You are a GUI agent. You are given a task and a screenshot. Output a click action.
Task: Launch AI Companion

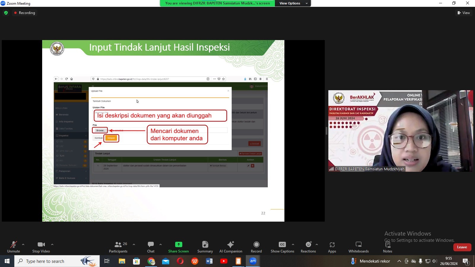tap(231, 247)
